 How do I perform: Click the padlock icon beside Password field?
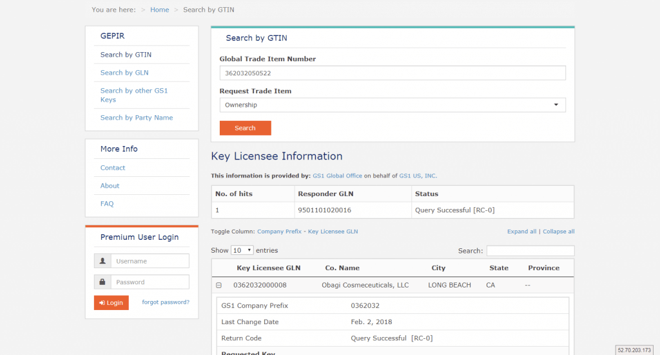click(102, 282)
